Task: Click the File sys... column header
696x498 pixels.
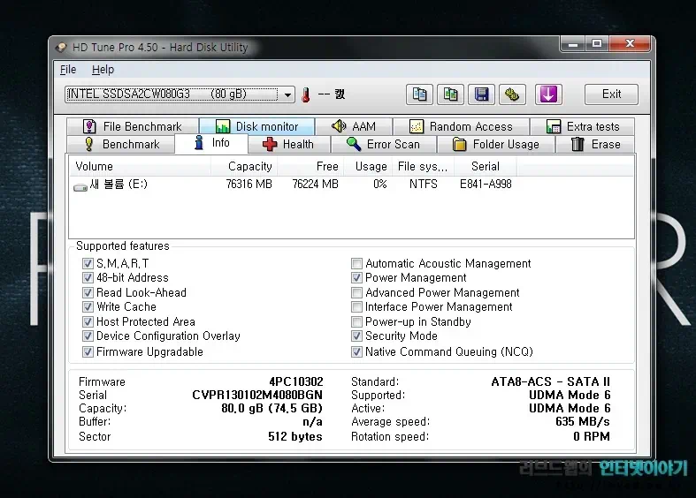Action: pyautogui.click(x=423, y=167)
